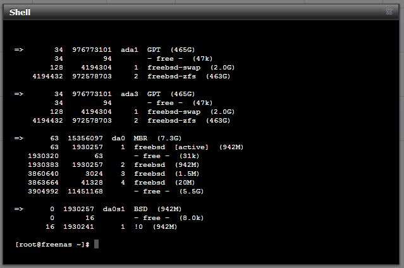Click the freebsd [active] (942M) entry
Screen dimensions: 404x268
pos(188,147)
